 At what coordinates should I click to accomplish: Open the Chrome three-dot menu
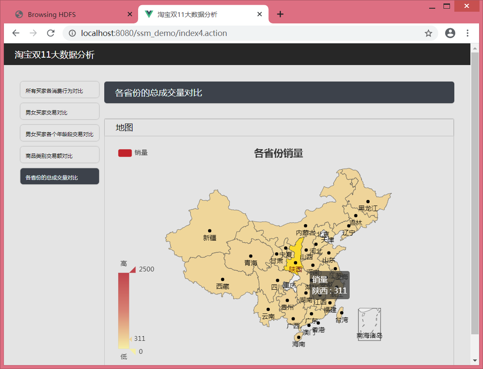[x=467, y=33]
